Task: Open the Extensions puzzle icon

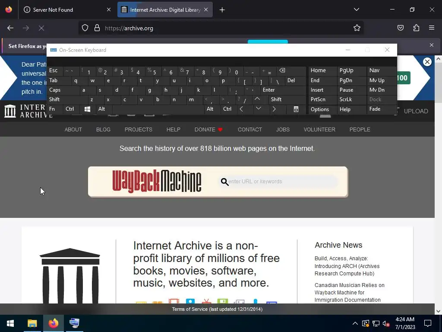Action: (x=416, y=28)
